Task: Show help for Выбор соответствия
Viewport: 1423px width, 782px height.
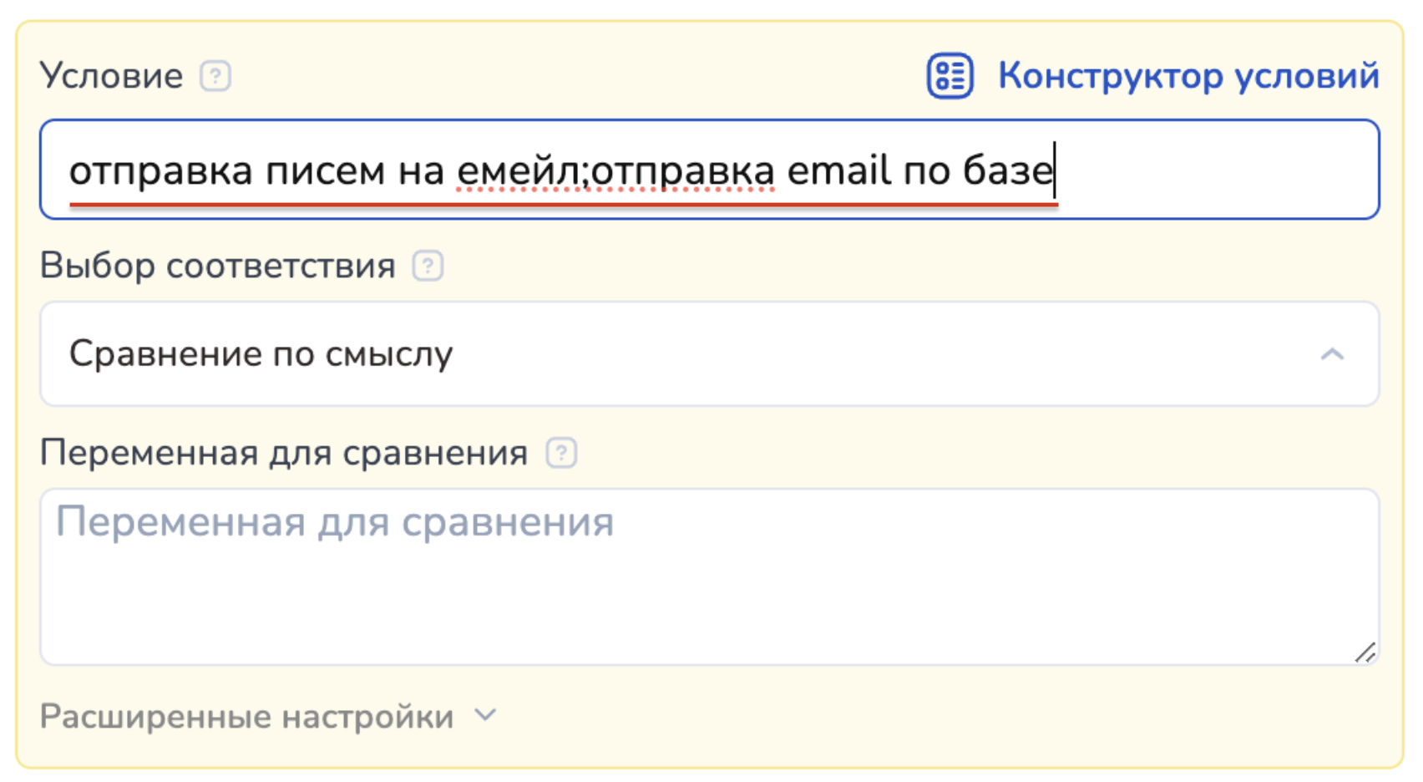Action: click(428, 267)
